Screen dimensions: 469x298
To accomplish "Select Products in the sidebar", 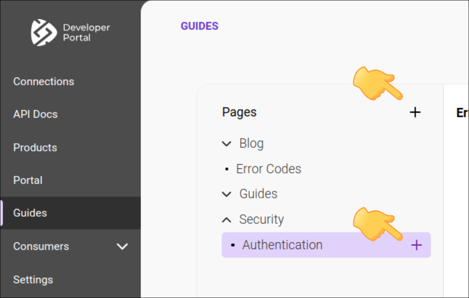I will [x=35, y=148].
